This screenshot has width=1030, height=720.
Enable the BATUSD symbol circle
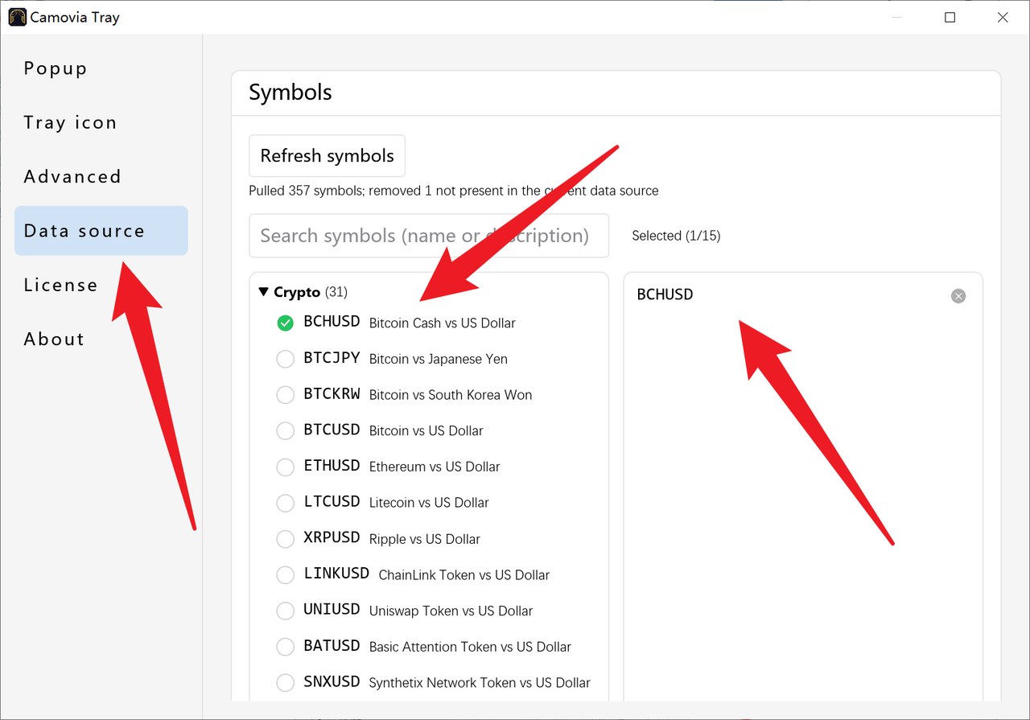[285, 646]
